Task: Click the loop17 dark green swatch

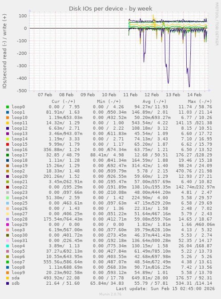Action: click(x=8, y=155)
